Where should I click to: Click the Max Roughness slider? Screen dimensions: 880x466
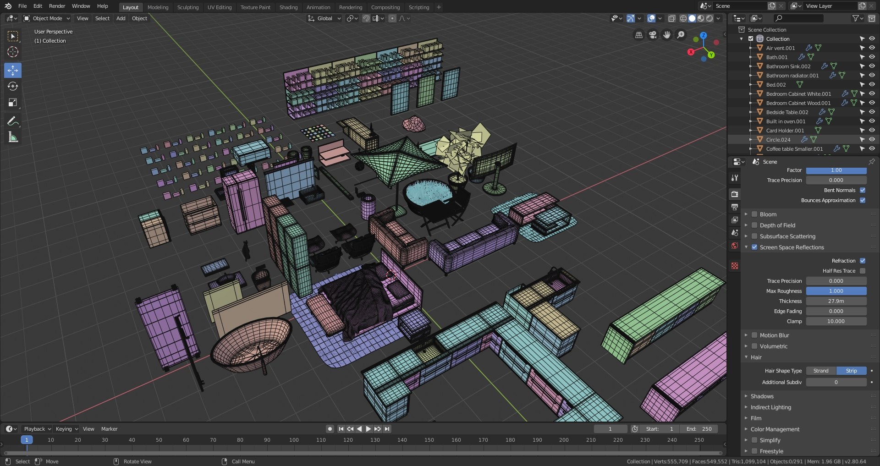tap(836, 291)
